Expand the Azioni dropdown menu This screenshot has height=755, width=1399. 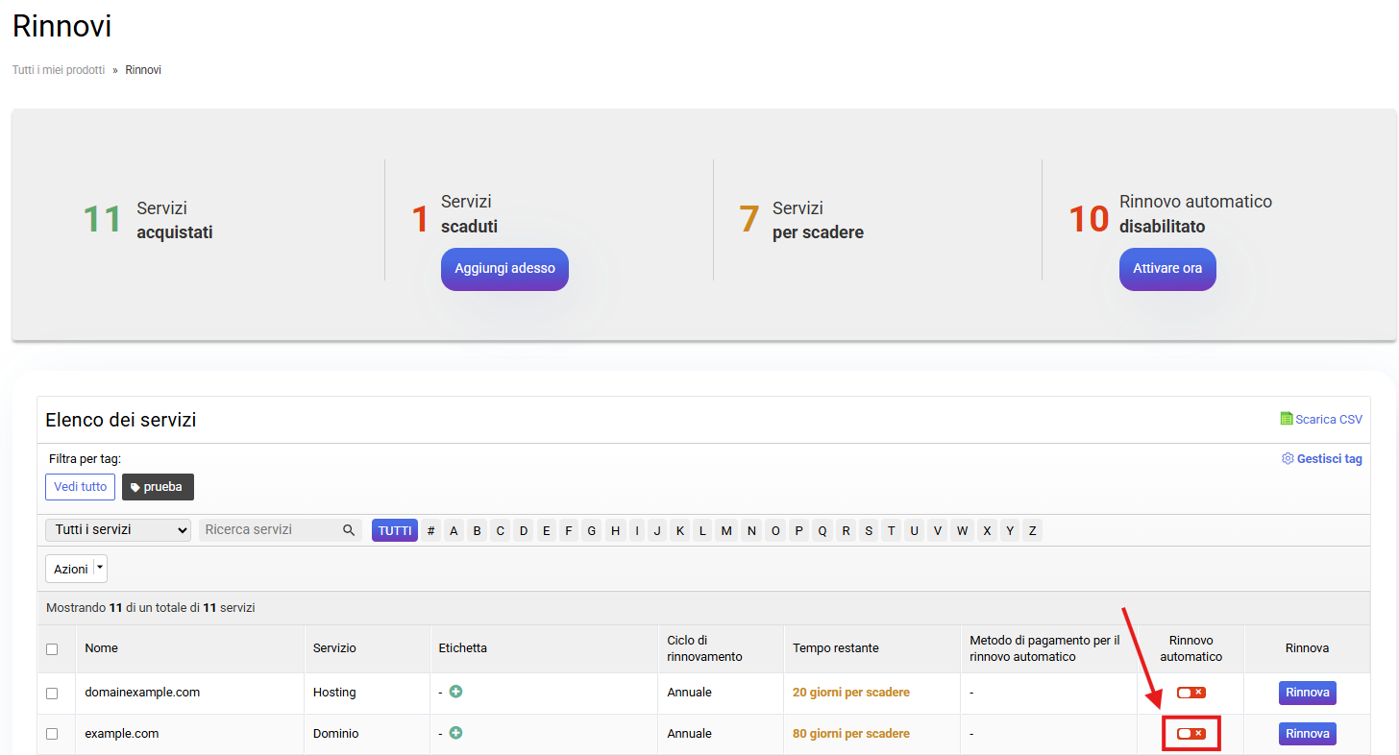[x=70, y=569]
